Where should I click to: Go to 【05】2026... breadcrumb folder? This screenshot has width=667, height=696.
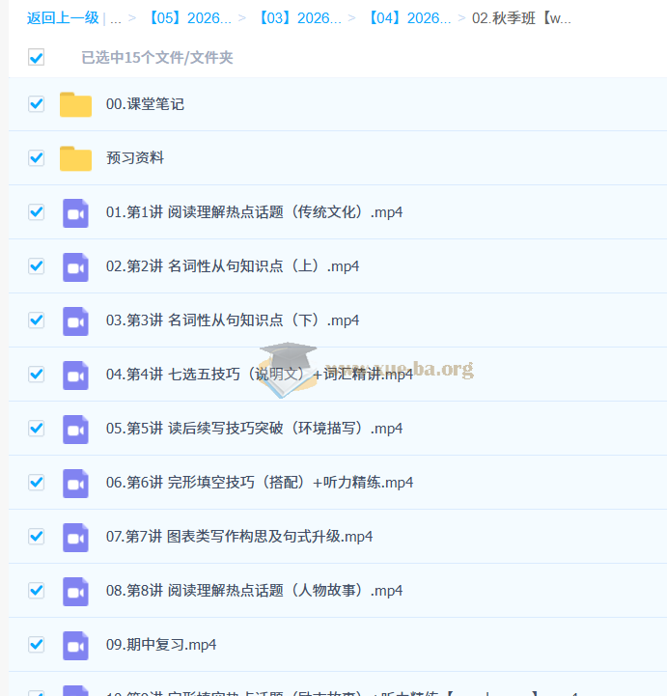click(189, 18)
